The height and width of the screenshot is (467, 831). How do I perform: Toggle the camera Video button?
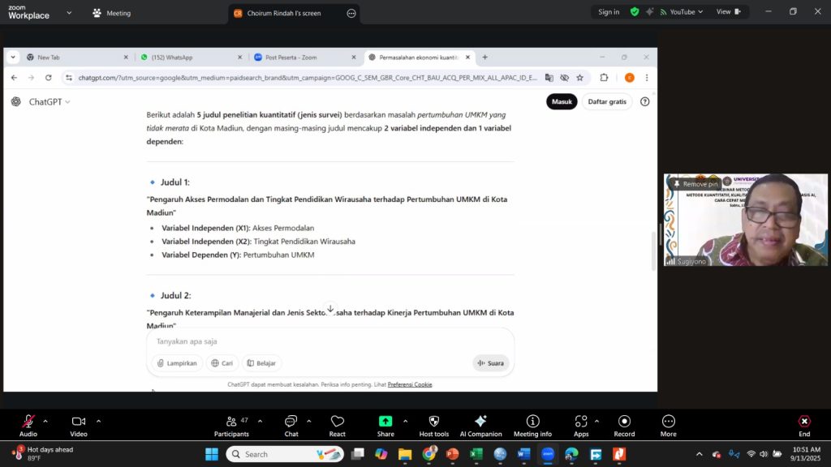(79, 426)
